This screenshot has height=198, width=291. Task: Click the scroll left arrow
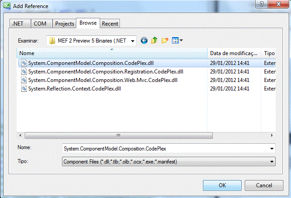[20, 135]
